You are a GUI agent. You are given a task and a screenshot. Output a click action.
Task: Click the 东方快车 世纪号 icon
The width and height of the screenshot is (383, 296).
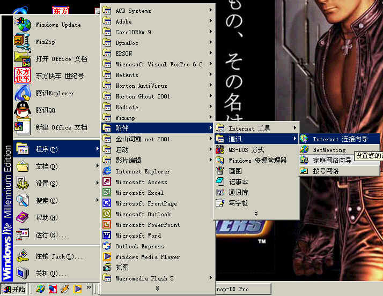coord(23,75)
